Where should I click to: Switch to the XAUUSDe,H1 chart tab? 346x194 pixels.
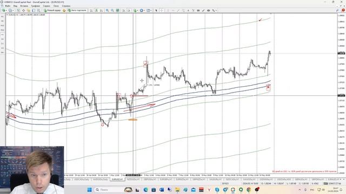tap(250, 179)
